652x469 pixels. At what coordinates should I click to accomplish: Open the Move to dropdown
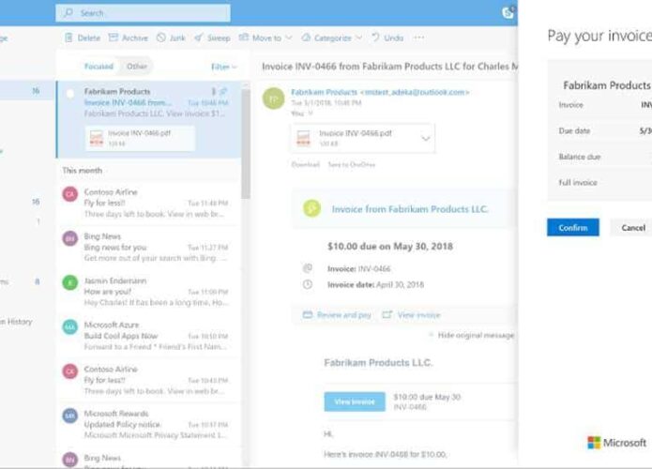(265, 38)
